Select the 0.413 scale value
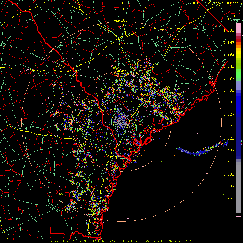Image resolution: width=243 pixels, height=243 pixels. click(229, 162)
